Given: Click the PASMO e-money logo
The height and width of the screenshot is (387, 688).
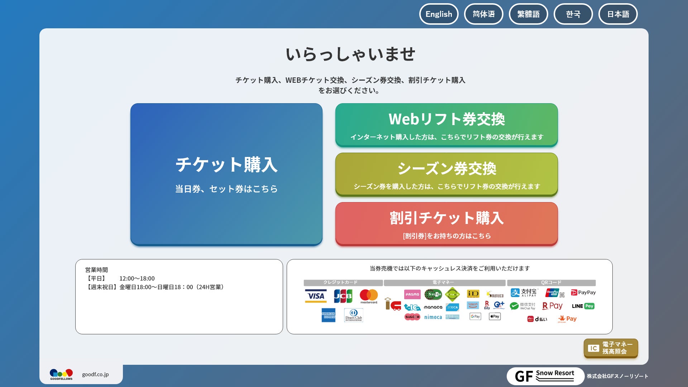Looking at the screenshot, I should [412, 294].
